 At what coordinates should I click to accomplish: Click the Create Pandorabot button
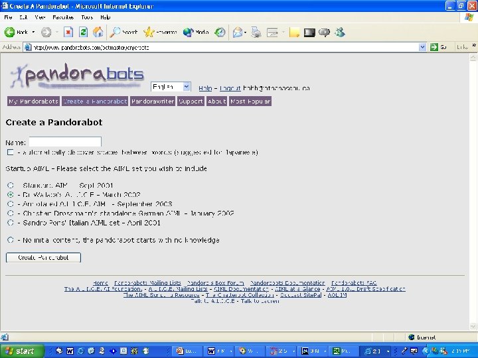click(x=43, y=257)
